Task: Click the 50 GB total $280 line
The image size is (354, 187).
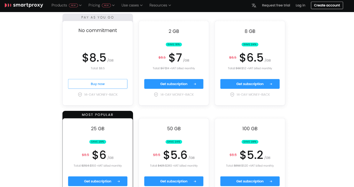Action: pos(174,166)
